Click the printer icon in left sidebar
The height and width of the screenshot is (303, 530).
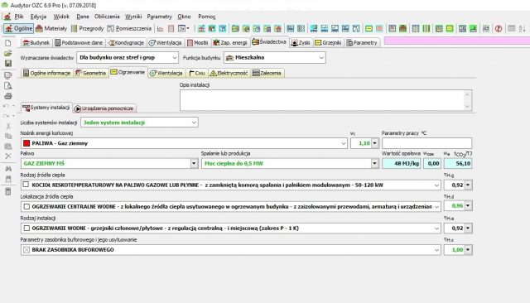8,96
